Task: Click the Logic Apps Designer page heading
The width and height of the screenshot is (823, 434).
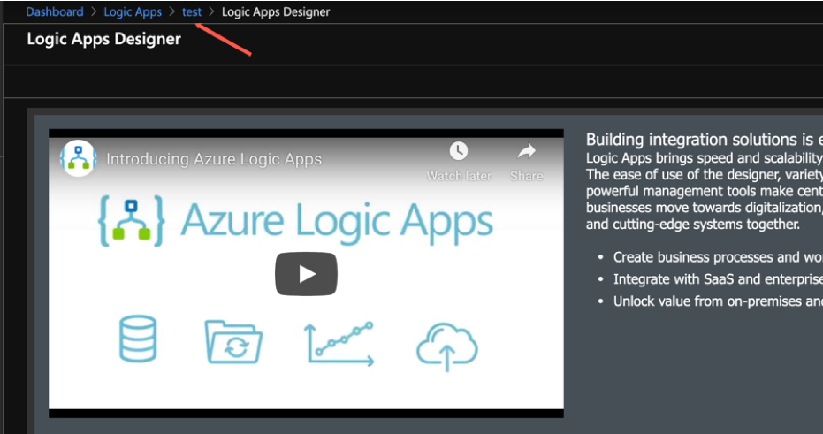Action: click(x=104, y=39)
